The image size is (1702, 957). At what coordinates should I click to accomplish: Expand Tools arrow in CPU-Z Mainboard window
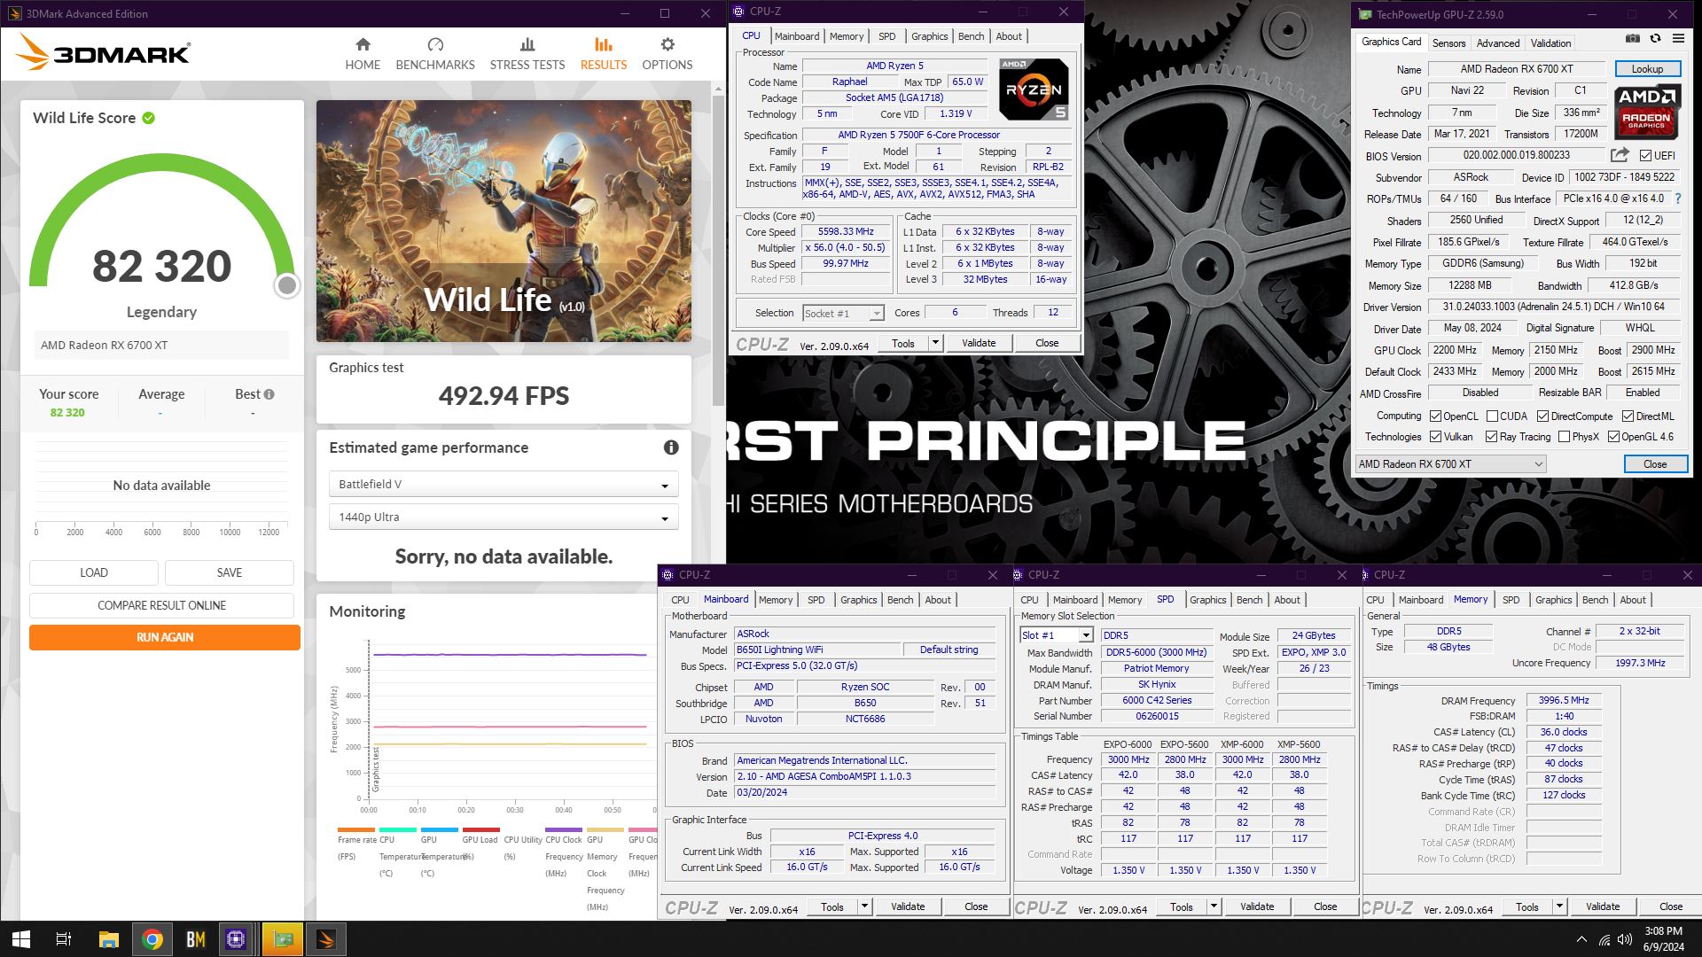[863, 906]
